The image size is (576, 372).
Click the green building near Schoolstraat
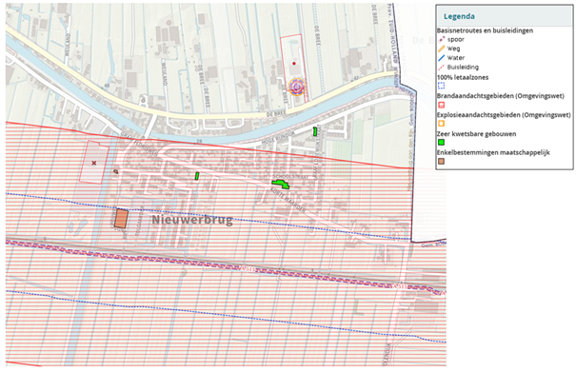pyautogui.click(x=280, y=184)
